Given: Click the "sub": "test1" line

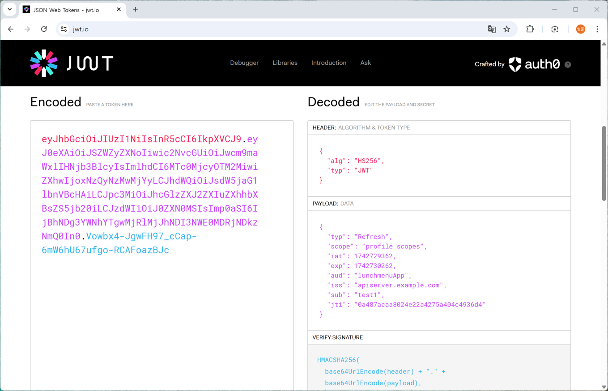Looking at the screenshot, I should 356,295.
